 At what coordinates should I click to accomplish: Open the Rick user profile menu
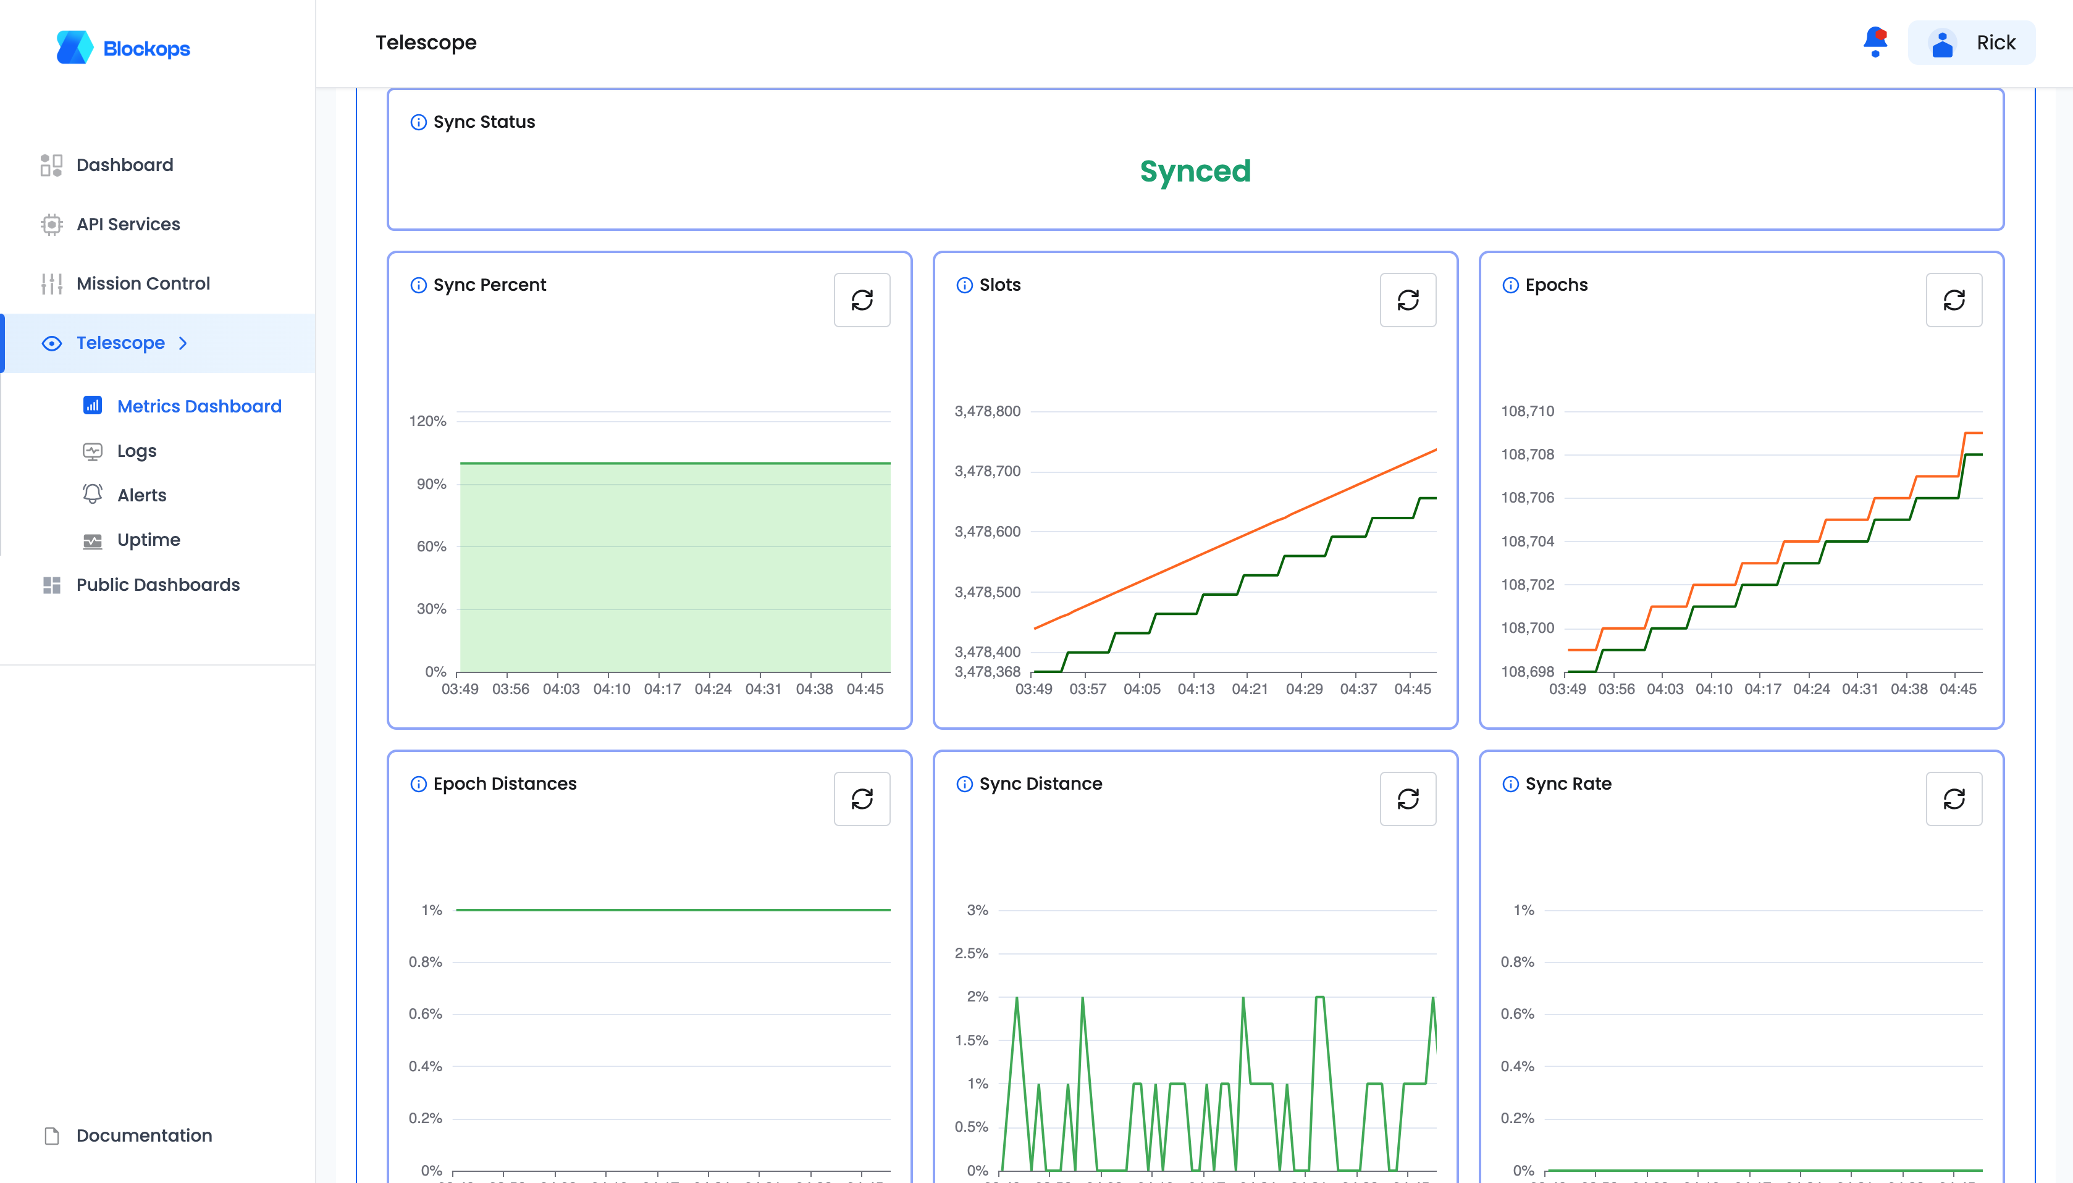coord(1972,42)
